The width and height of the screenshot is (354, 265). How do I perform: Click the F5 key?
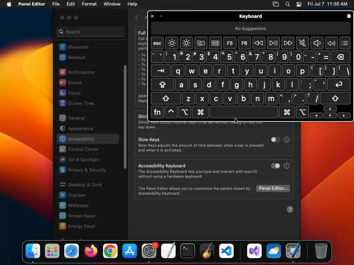230,43
